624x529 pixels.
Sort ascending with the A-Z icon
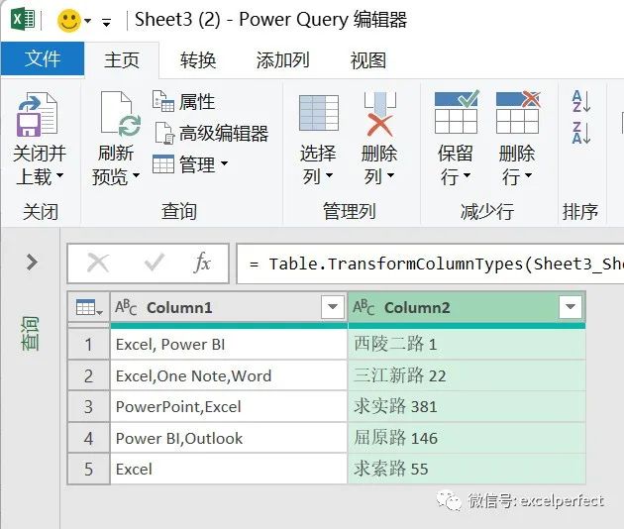tap(581, 101)
